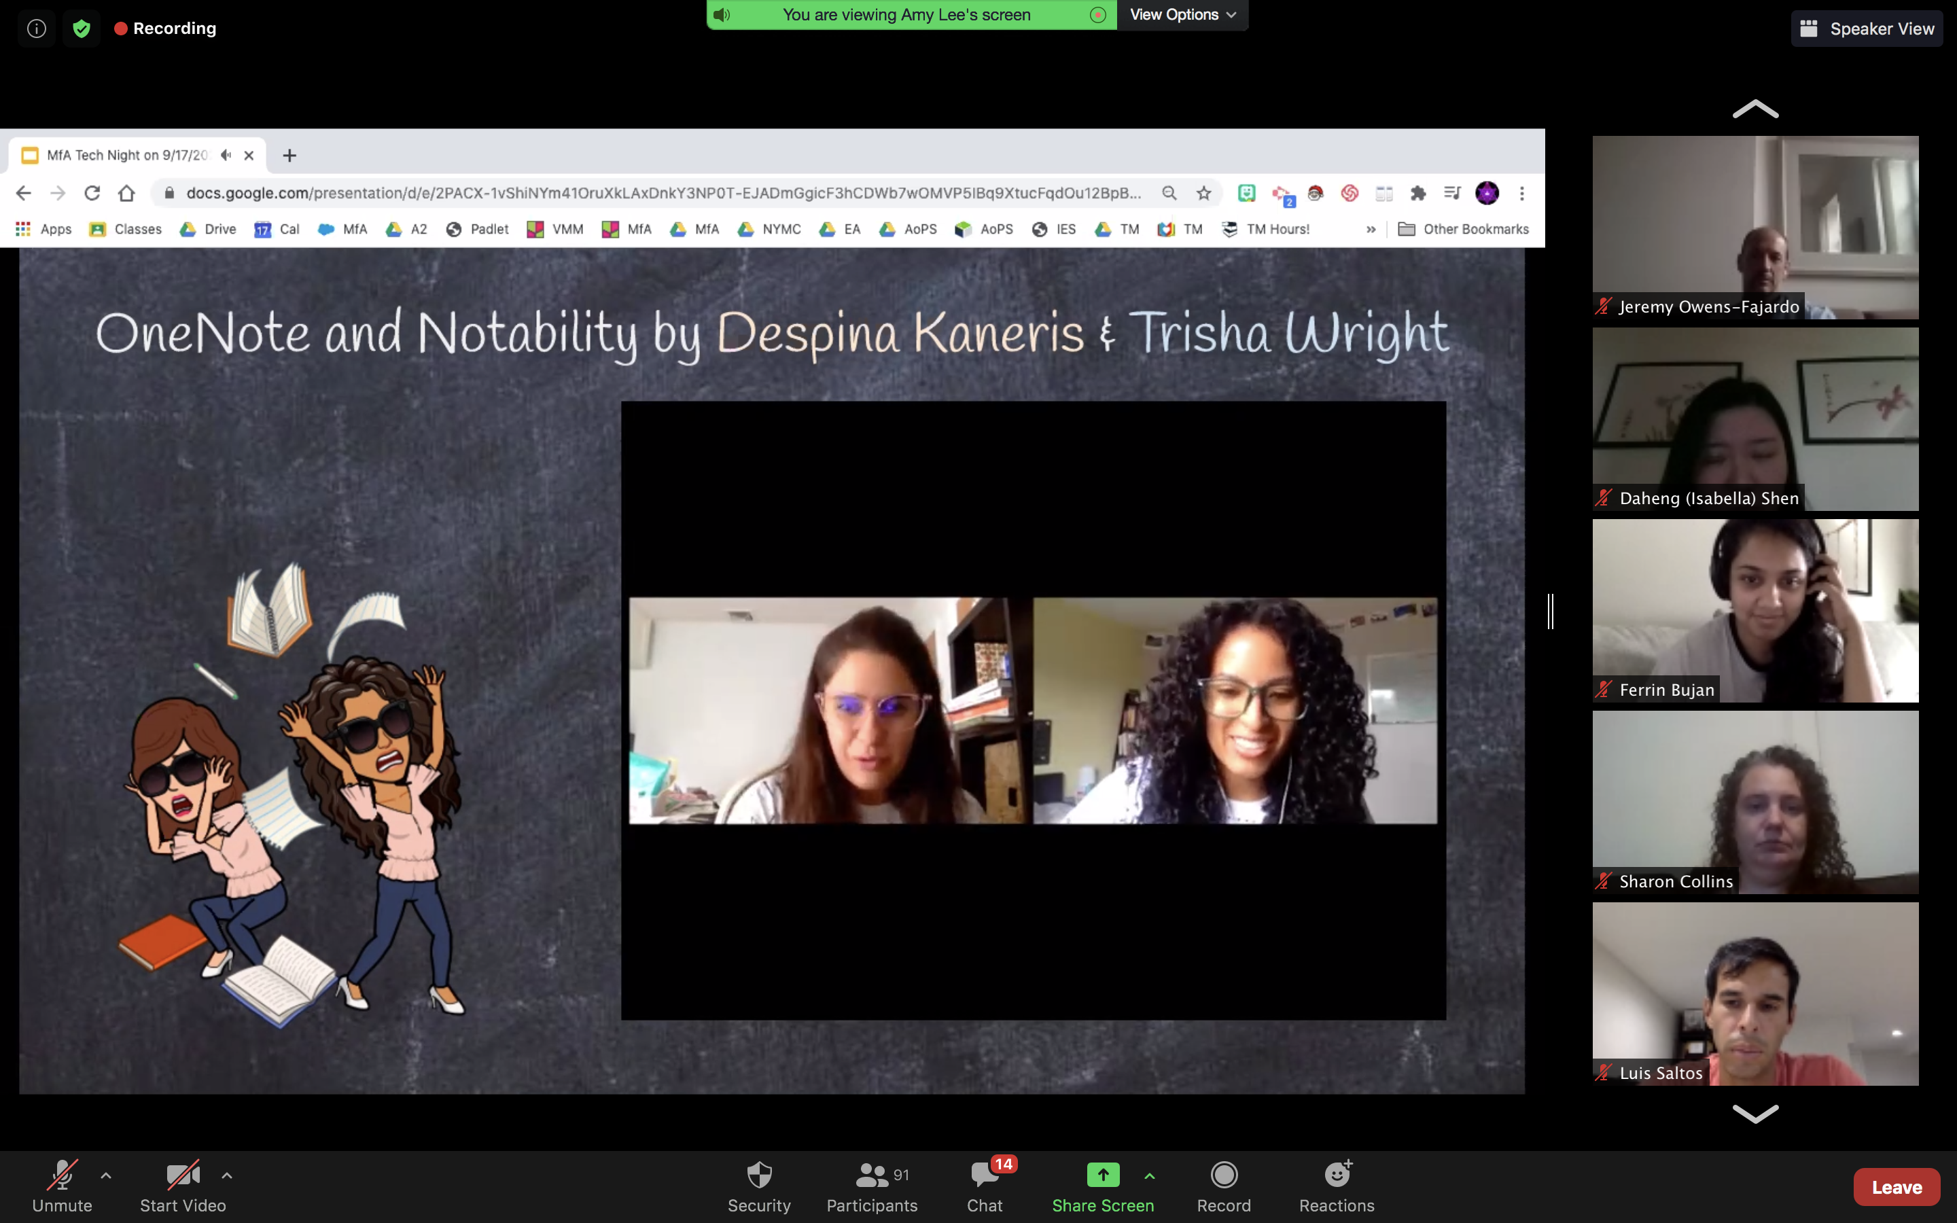This screenshot has width=1957, height=1223.
Task: Click the red spiral extension icon
Action: coord(1349,194)
